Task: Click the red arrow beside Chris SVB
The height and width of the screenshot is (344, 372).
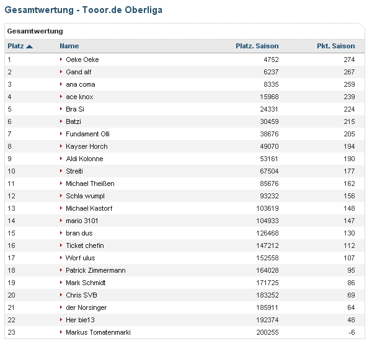Action: (x=61, y=295)
